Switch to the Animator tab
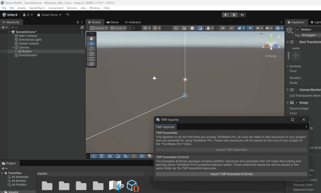 click(x=133, y=22)
